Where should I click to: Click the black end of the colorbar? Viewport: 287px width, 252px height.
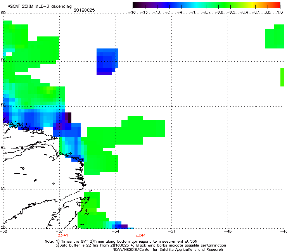point(135,5)
